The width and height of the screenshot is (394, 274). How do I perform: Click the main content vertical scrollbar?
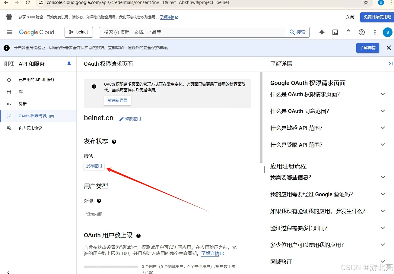point(261,117)
